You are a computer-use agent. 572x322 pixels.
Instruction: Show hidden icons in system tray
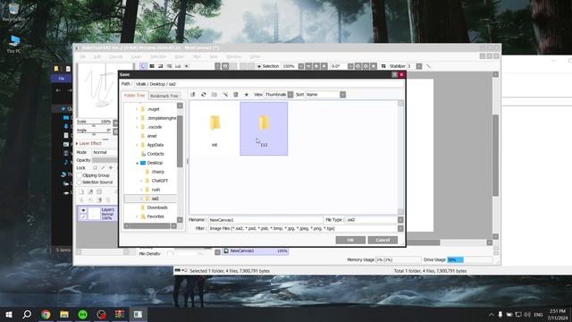[492, 314]
